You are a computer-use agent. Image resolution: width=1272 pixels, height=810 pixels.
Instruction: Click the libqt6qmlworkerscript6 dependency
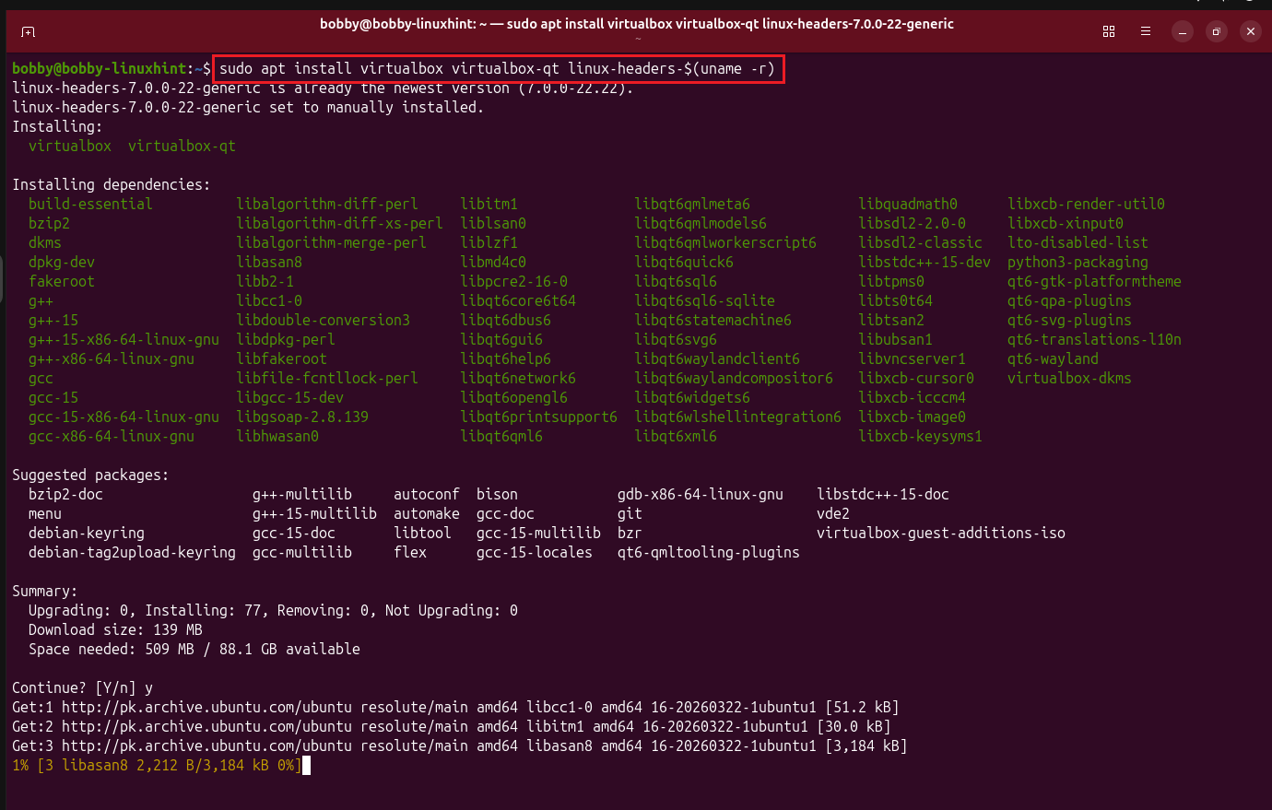[725, 242]
